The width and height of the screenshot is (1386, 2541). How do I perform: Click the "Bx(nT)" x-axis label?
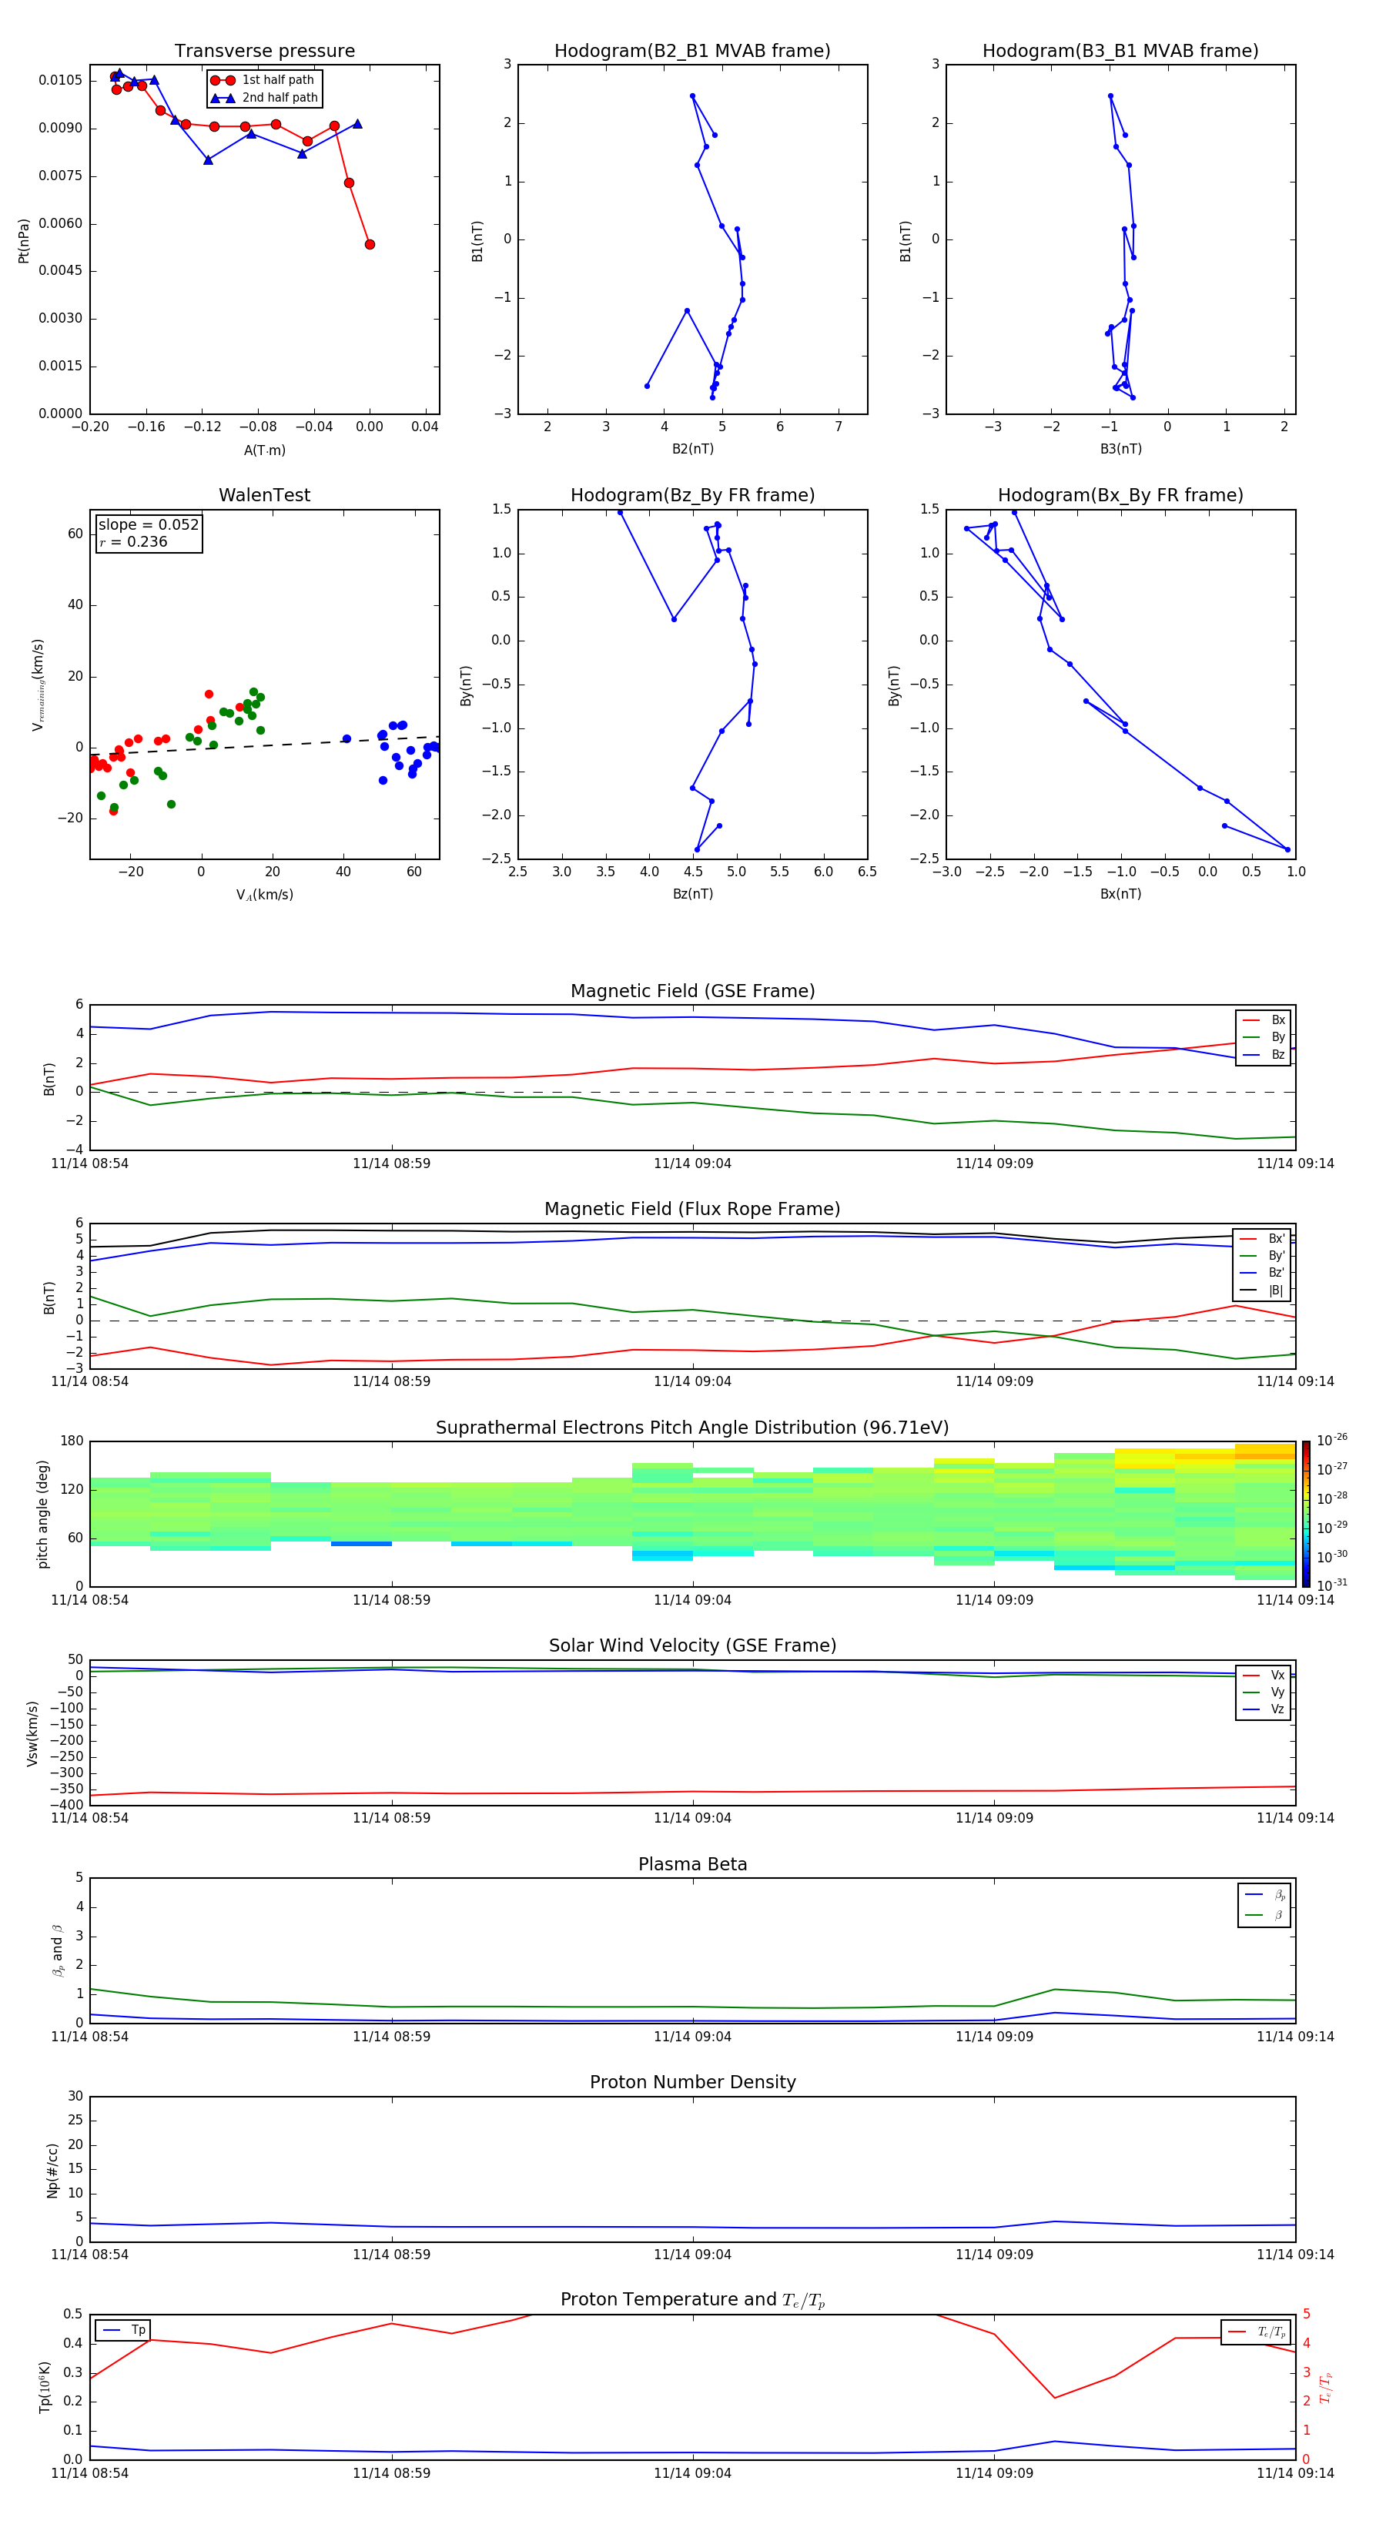[1120, 894]
